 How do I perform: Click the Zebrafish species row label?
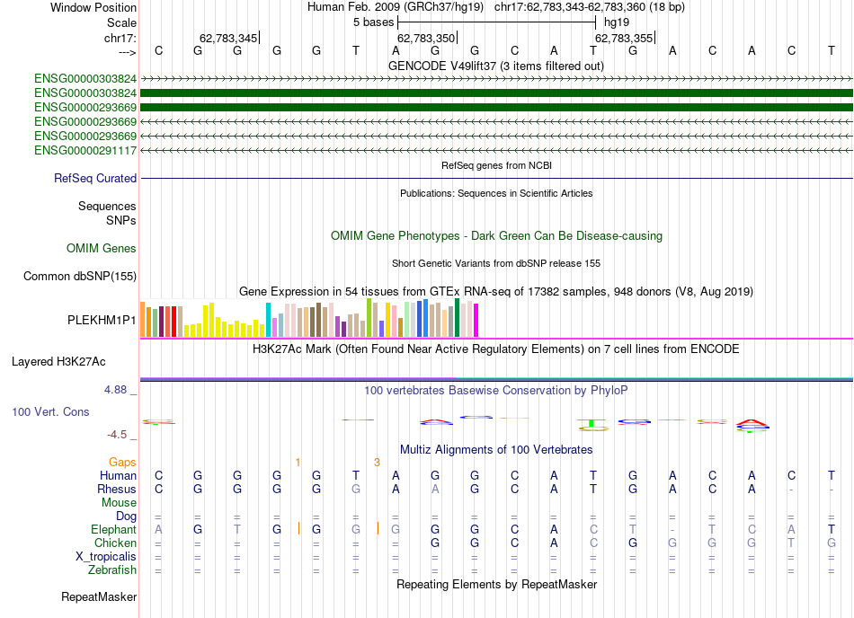(x=112, y=570)
